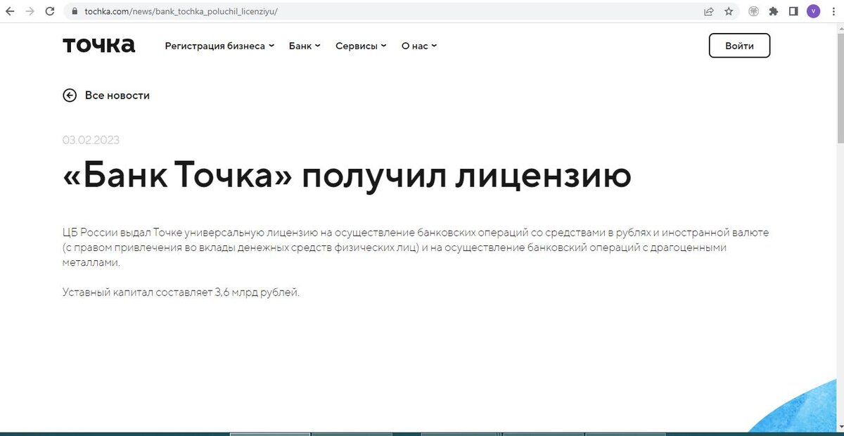
Task: Open the Chrome three-dot menu
Action: (833, 11)
